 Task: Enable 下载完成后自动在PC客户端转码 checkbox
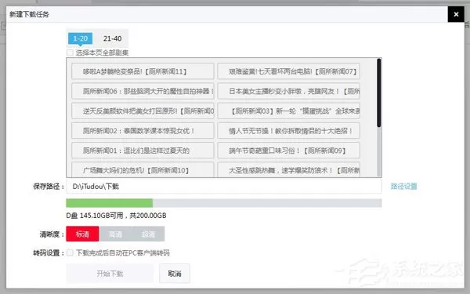tap(70, 252)
